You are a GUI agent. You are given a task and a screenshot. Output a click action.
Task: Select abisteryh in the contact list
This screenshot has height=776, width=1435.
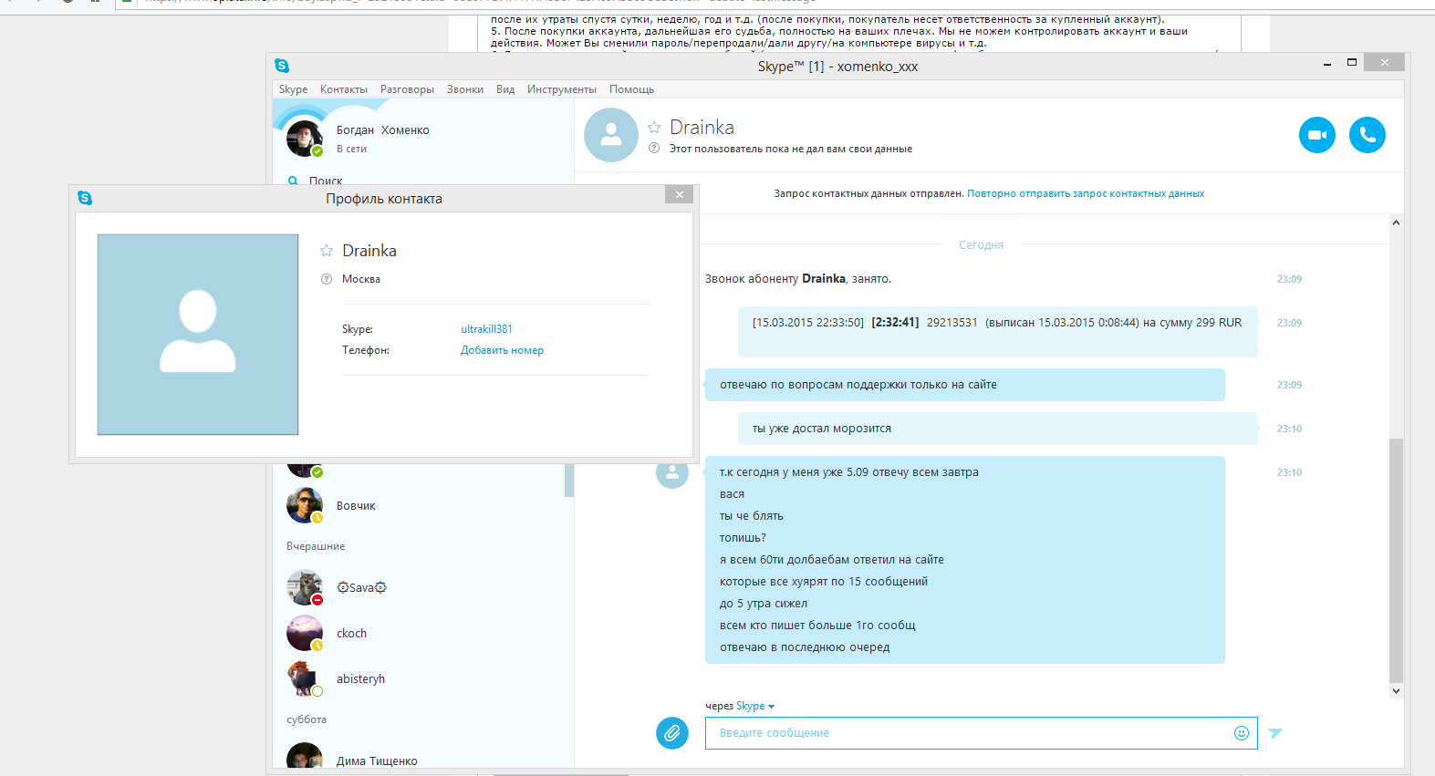point(360,678)
